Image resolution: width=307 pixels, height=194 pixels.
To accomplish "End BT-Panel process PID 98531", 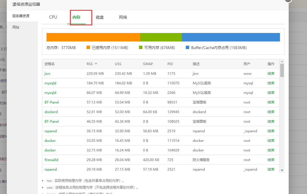I will coord(271,102).
